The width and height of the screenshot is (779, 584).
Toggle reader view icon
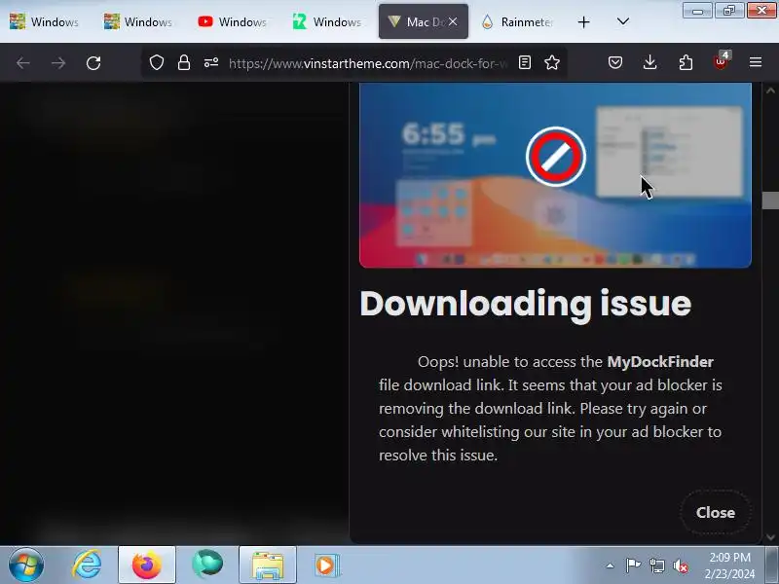(x=525, y=62)
